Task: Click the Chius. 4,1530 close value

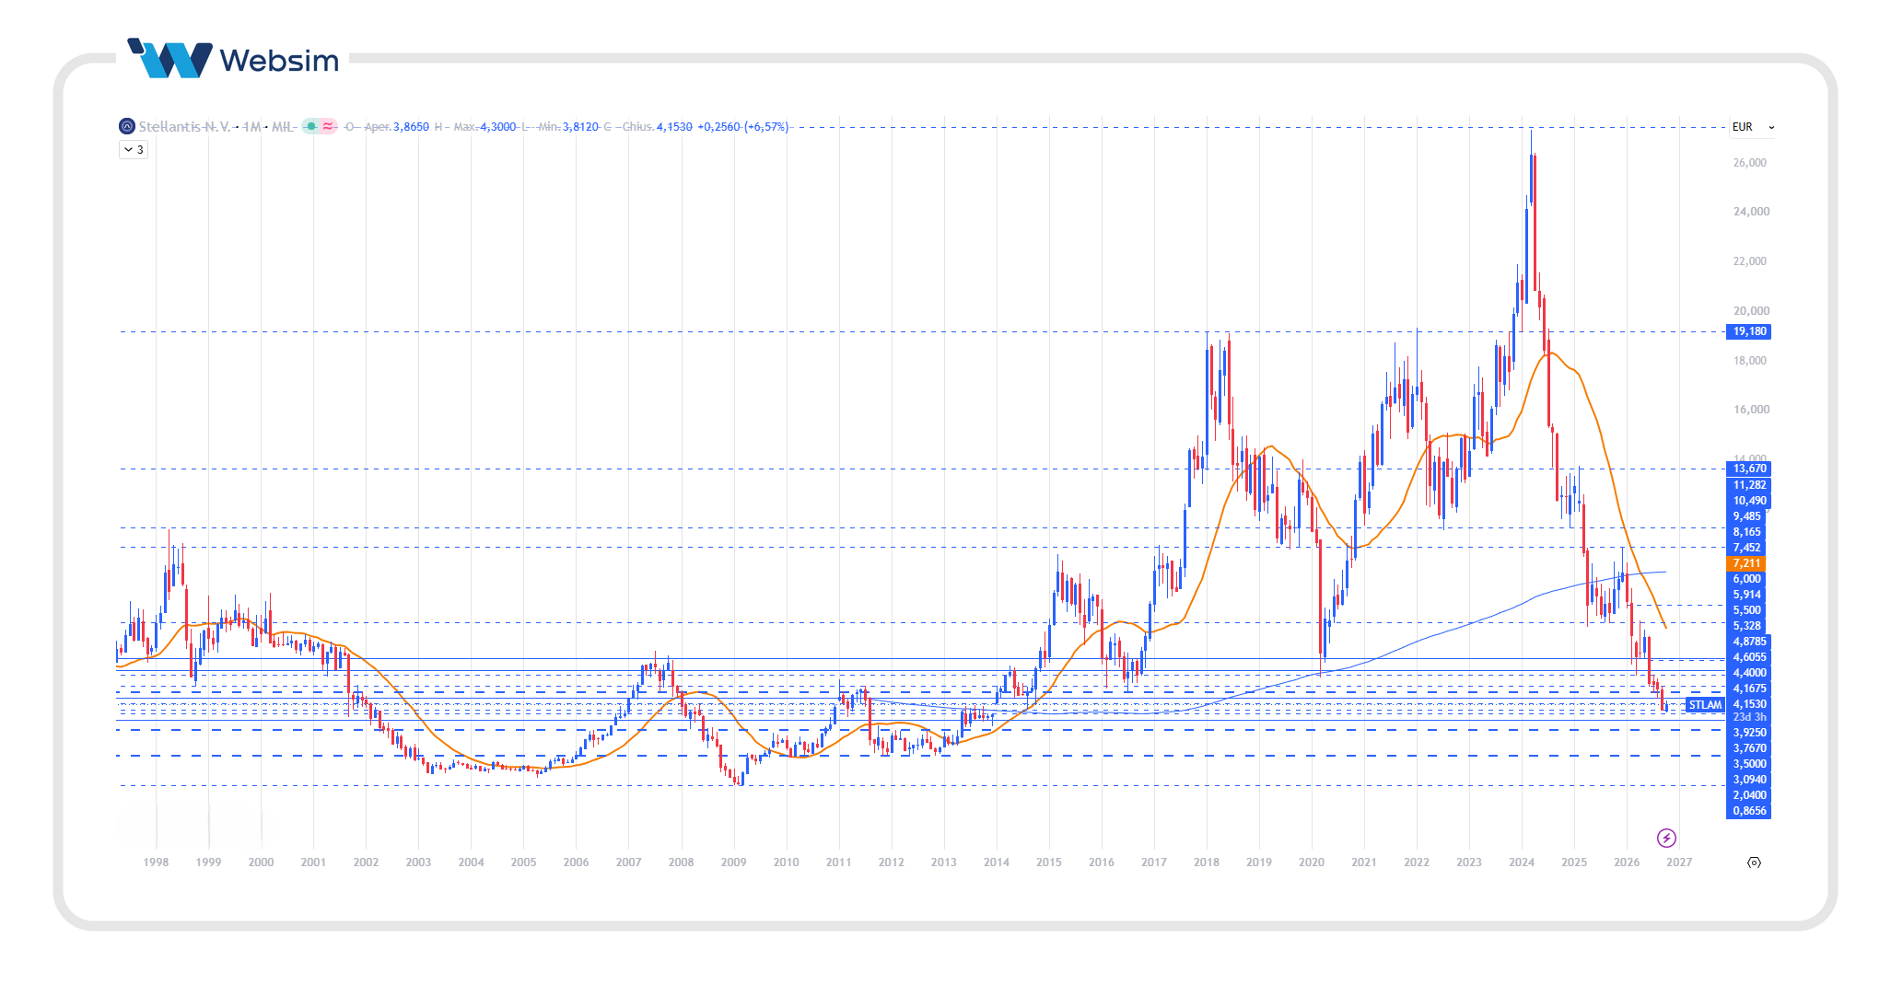Action: 657,127
